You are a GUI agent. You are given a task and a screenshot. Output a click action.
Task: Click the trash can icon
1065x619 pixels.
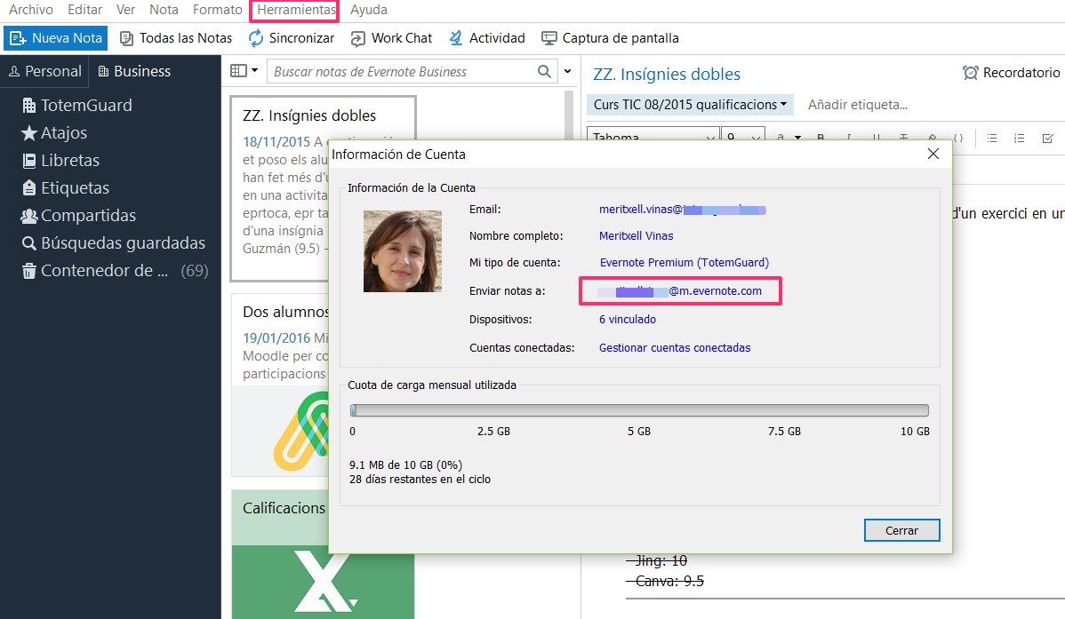(x=28, y=271)
